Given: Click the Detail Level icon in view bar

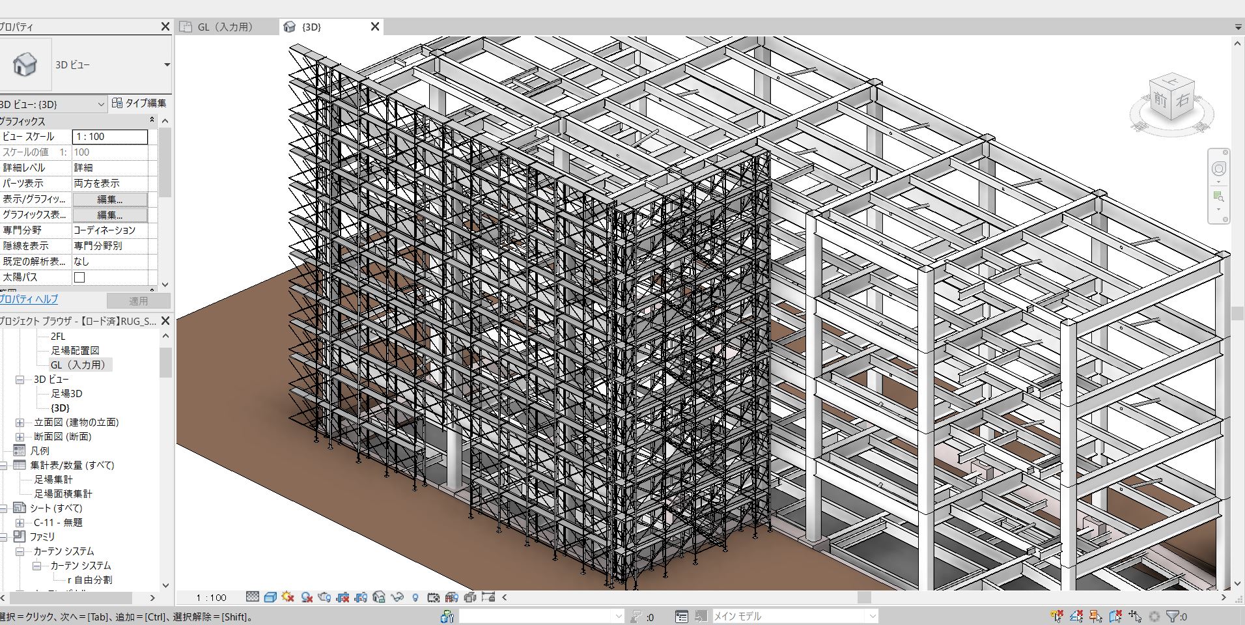Looking at the screenshot, I should coord(253,597).
